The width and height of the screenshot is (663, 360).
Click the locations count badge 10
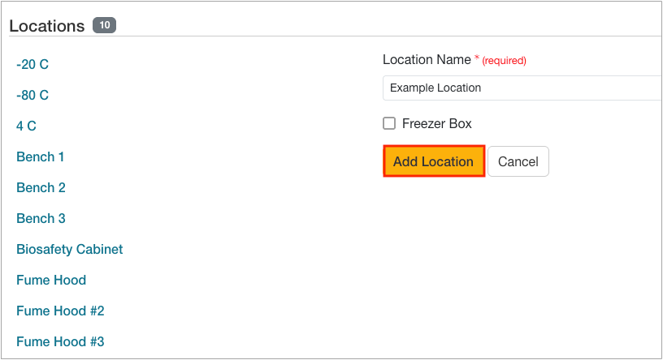tap(105, 25)
